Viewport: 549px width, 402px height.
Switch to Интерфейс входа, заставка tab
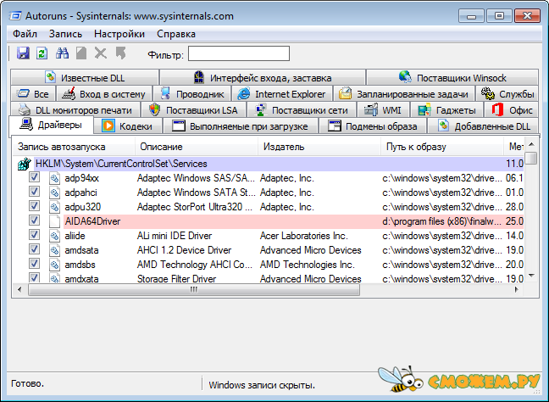pyautogui.click(x=263, y=77)
